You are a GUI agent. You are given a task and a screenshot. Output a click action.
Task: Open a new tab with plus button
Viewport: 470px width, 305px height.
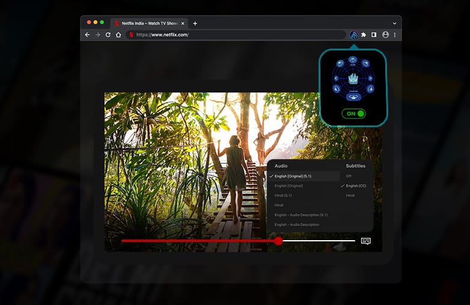[195, 23]
